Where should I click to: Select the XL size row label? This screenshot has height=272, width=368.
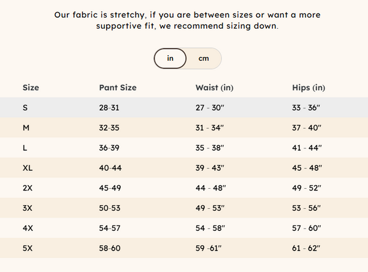coord(27,168)
